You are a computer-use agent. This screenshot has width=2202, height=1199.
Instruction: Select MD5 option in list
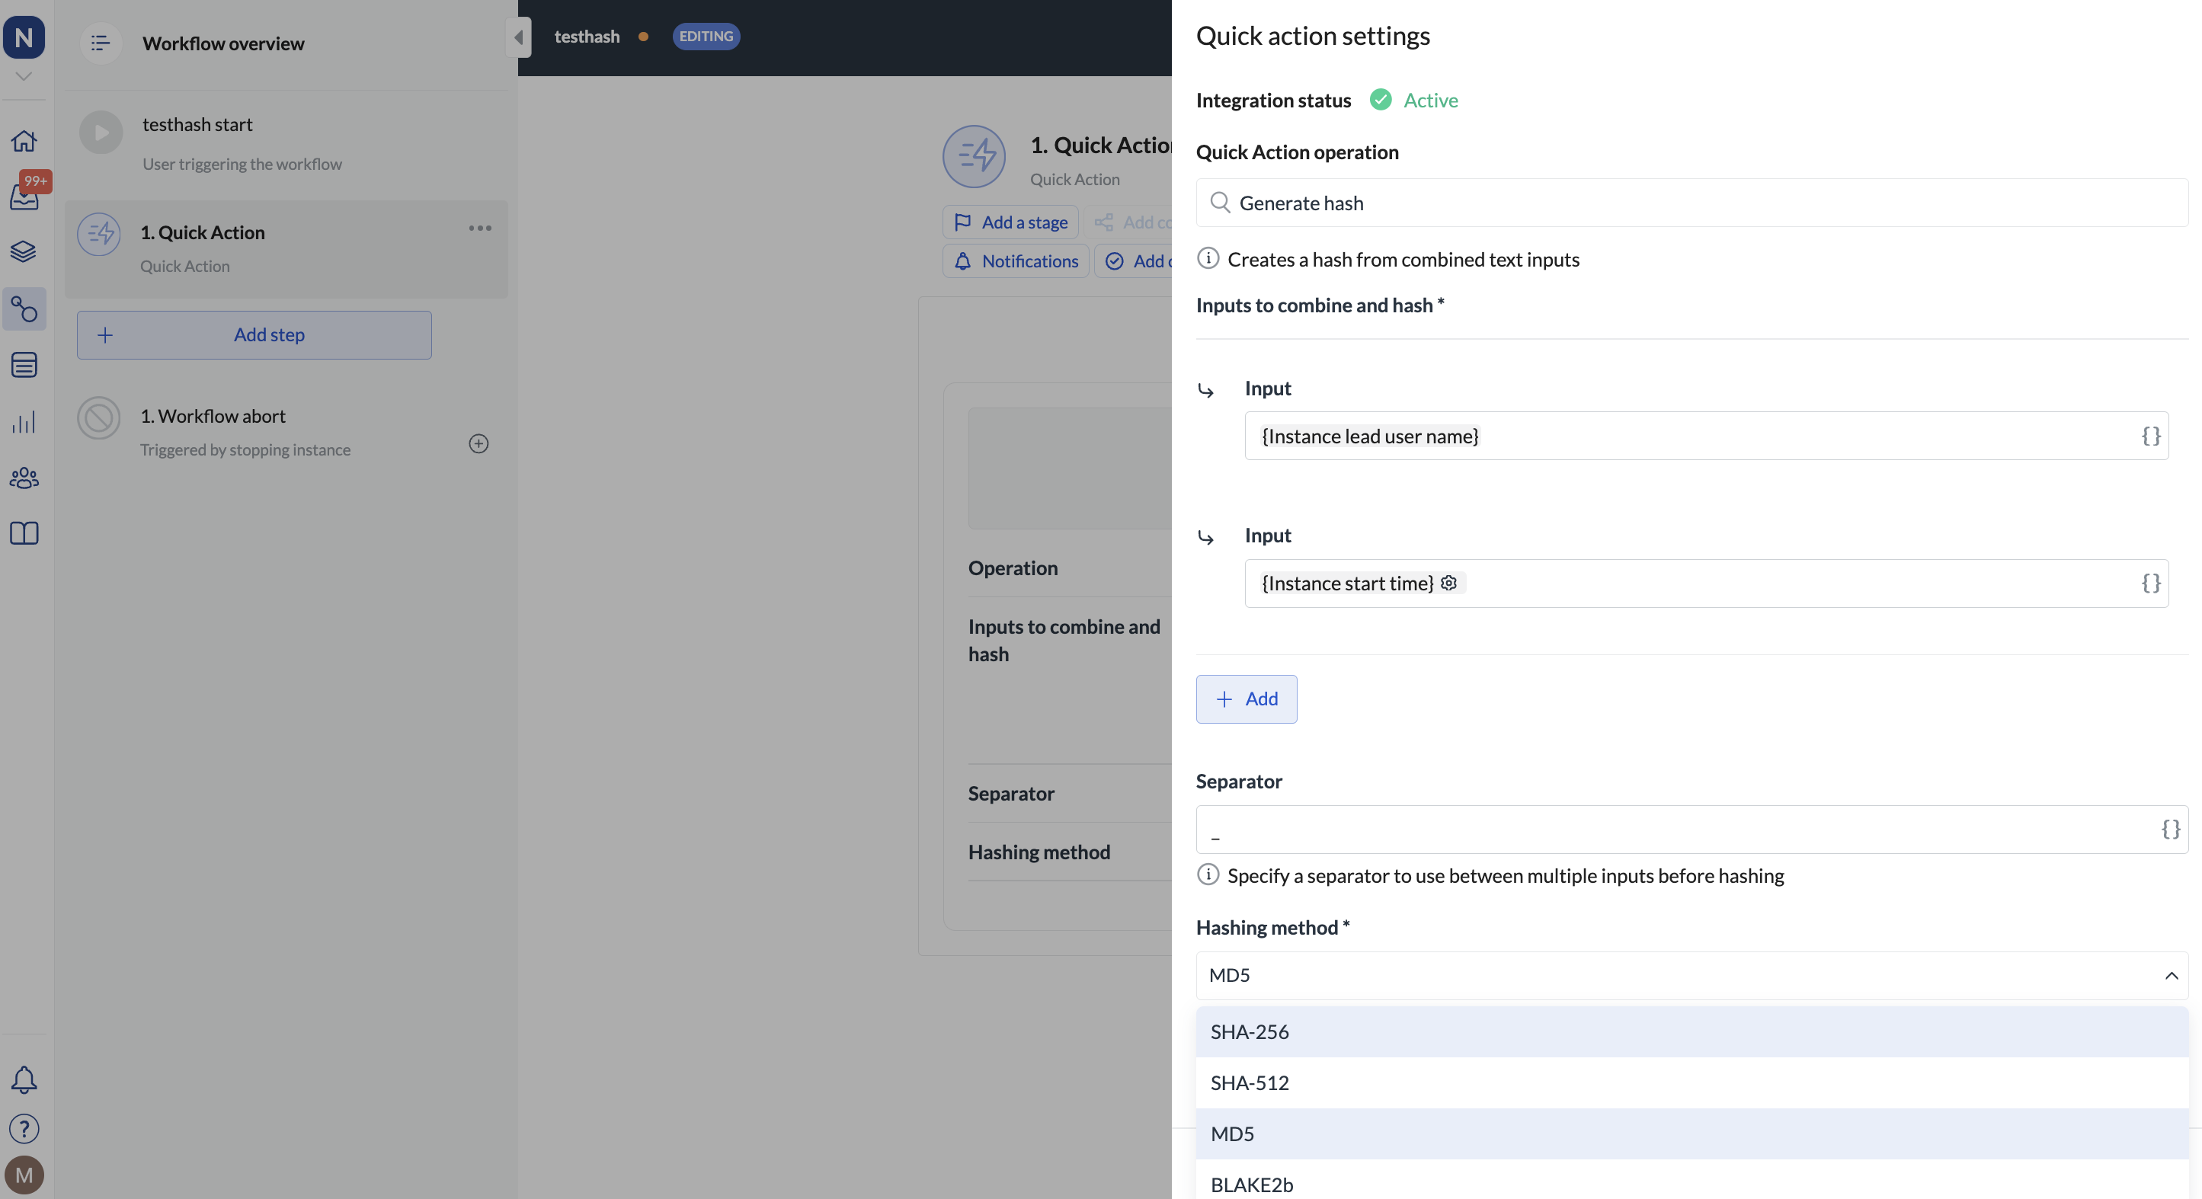[1692, 1134]
